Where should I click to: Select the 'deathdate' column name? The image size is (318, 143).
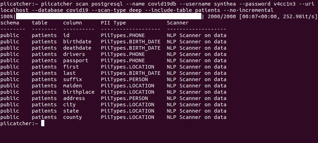(77, 48)
